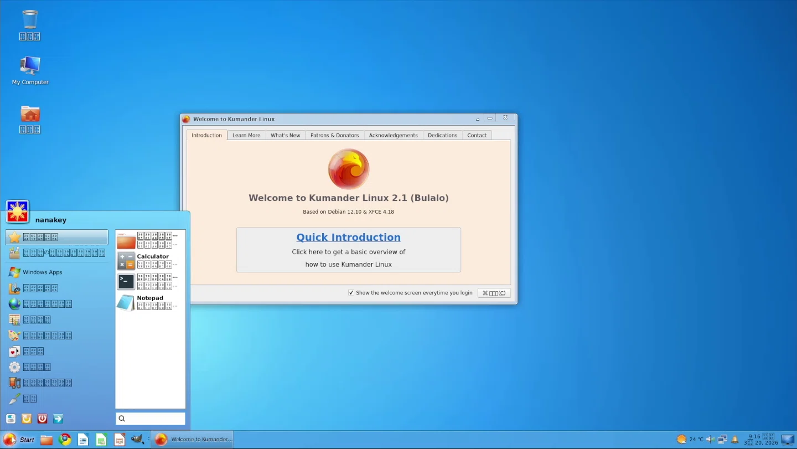Screen dimensions: 797x449
Task: Click the roll-up arrow in welcome window title bar
Action: point(478,119)
